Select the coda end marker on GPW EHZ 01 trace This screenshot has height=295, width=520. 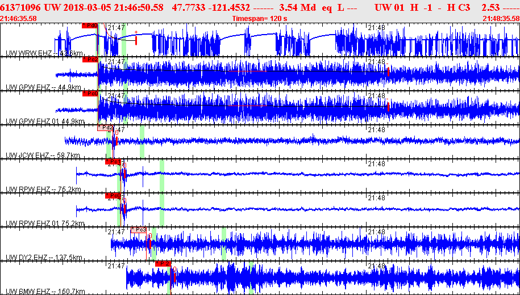coord(388,107)
